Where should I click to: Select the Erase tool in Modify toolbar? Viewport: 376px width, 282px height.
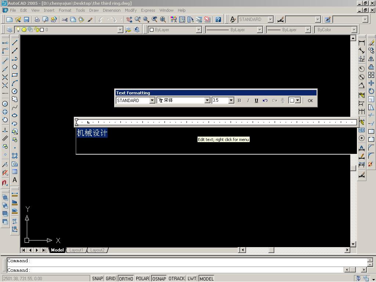371,43
